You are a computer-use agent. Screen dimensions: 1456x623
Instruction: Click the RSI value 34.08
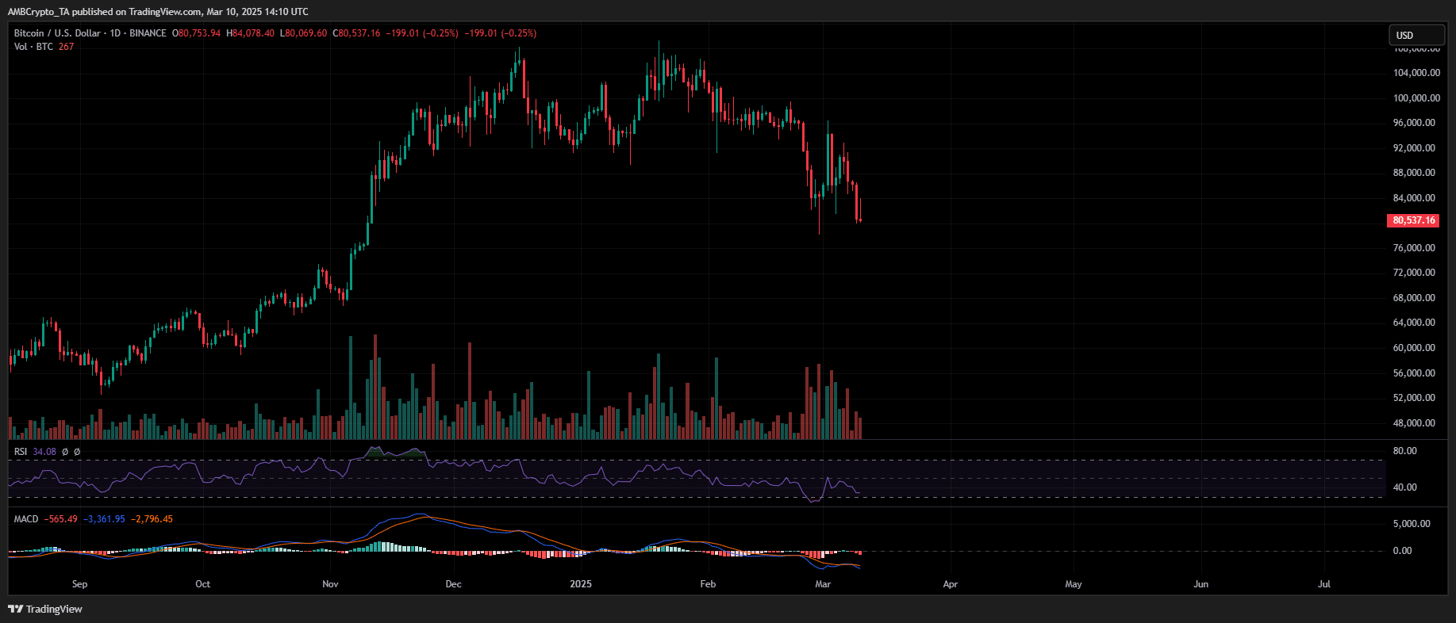coord(44,452)
